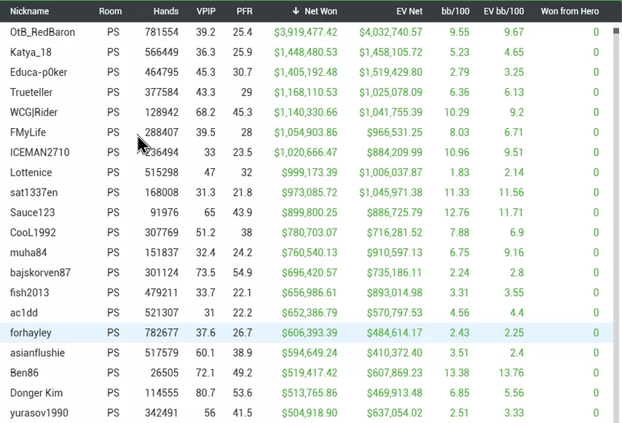Click the EV bb/100 column header

[503, 11]
